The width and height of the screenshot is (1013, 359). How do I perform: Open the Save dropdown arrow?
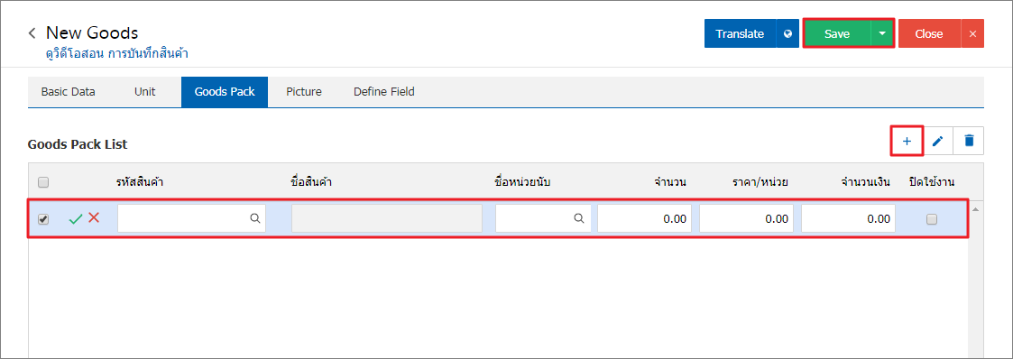[x=882, y=33]
